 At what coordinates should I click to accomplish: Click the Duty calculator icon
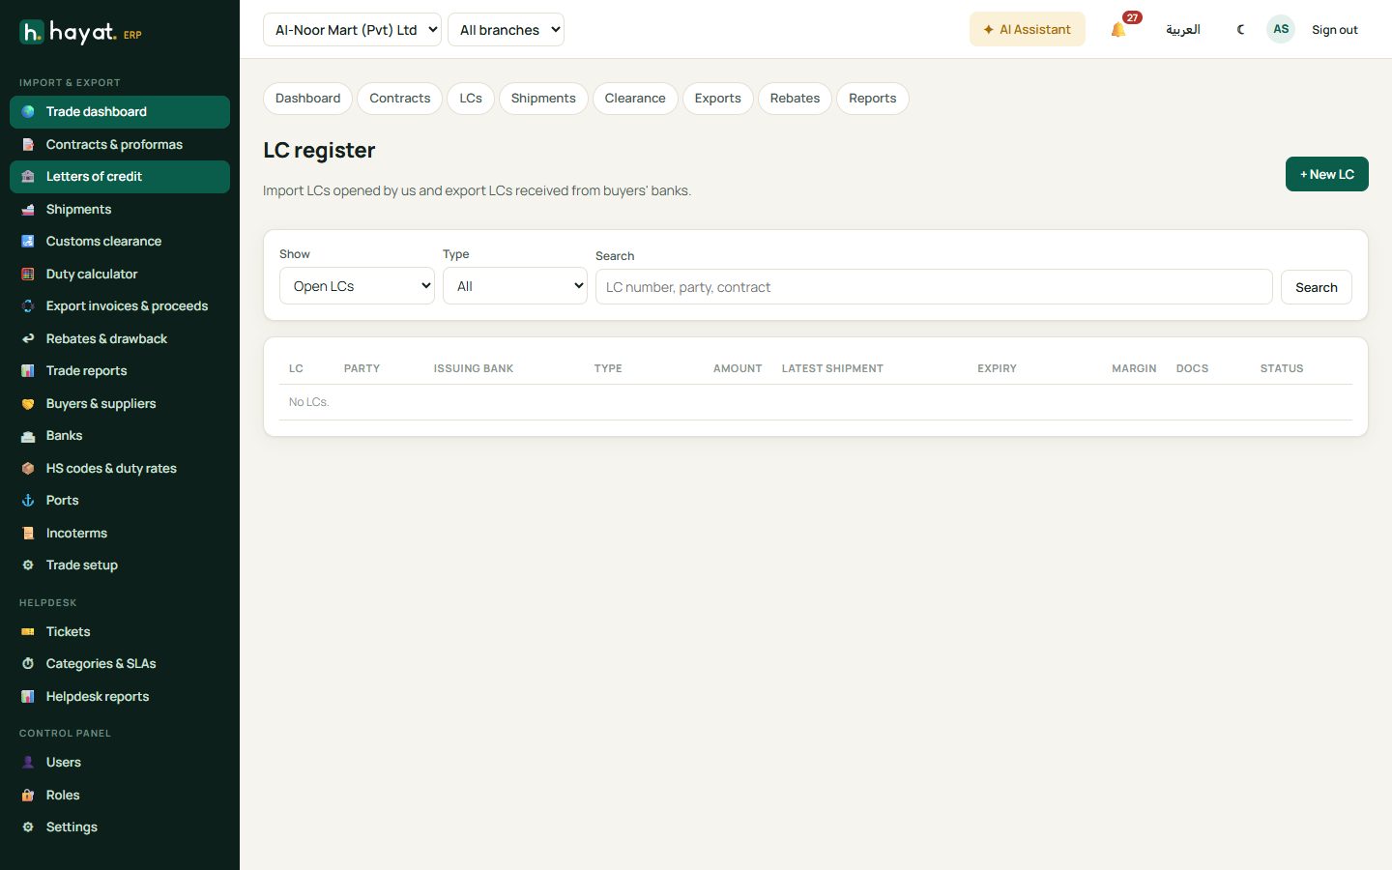tap(28, 275)
